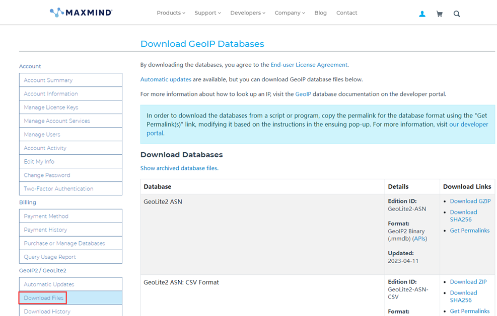
Task: Open Account Activity sidebar item
Action: [70, 148]
